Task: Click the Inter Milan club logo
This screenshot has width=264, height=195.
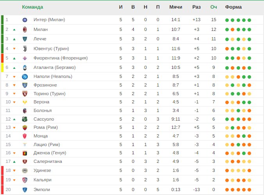Action: (x=25, y=20)
